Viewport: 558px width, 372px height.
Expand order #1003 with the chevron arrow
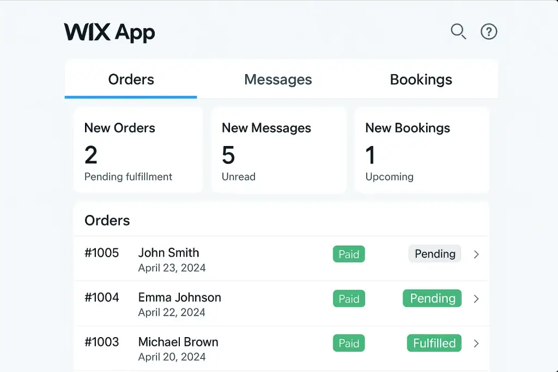(476, 343)
